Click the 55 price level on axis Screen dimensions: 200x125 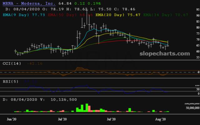coord(197,58)
